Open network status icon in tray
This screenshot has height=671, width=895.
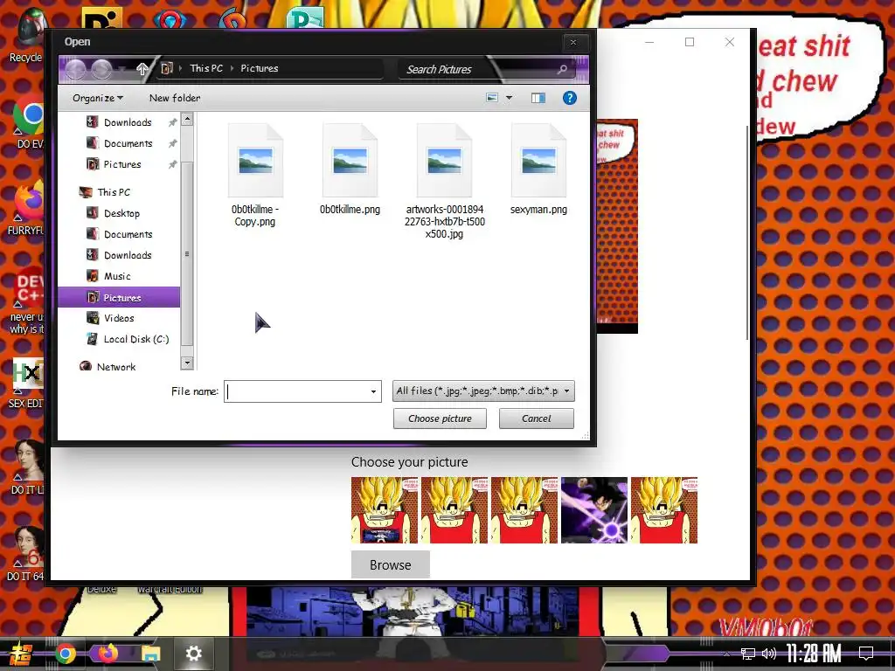coord(747,654)
